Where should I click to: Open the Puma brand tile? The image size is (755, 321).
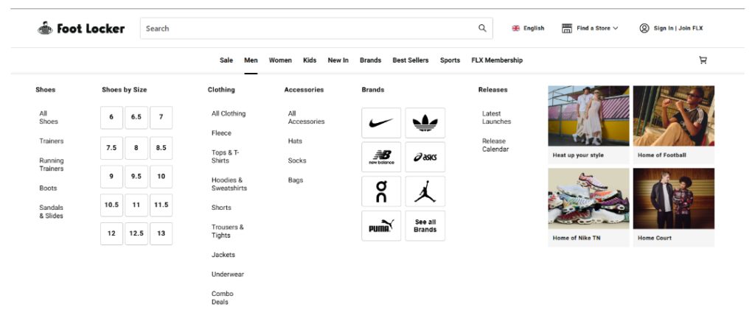(x=381, y=226)
